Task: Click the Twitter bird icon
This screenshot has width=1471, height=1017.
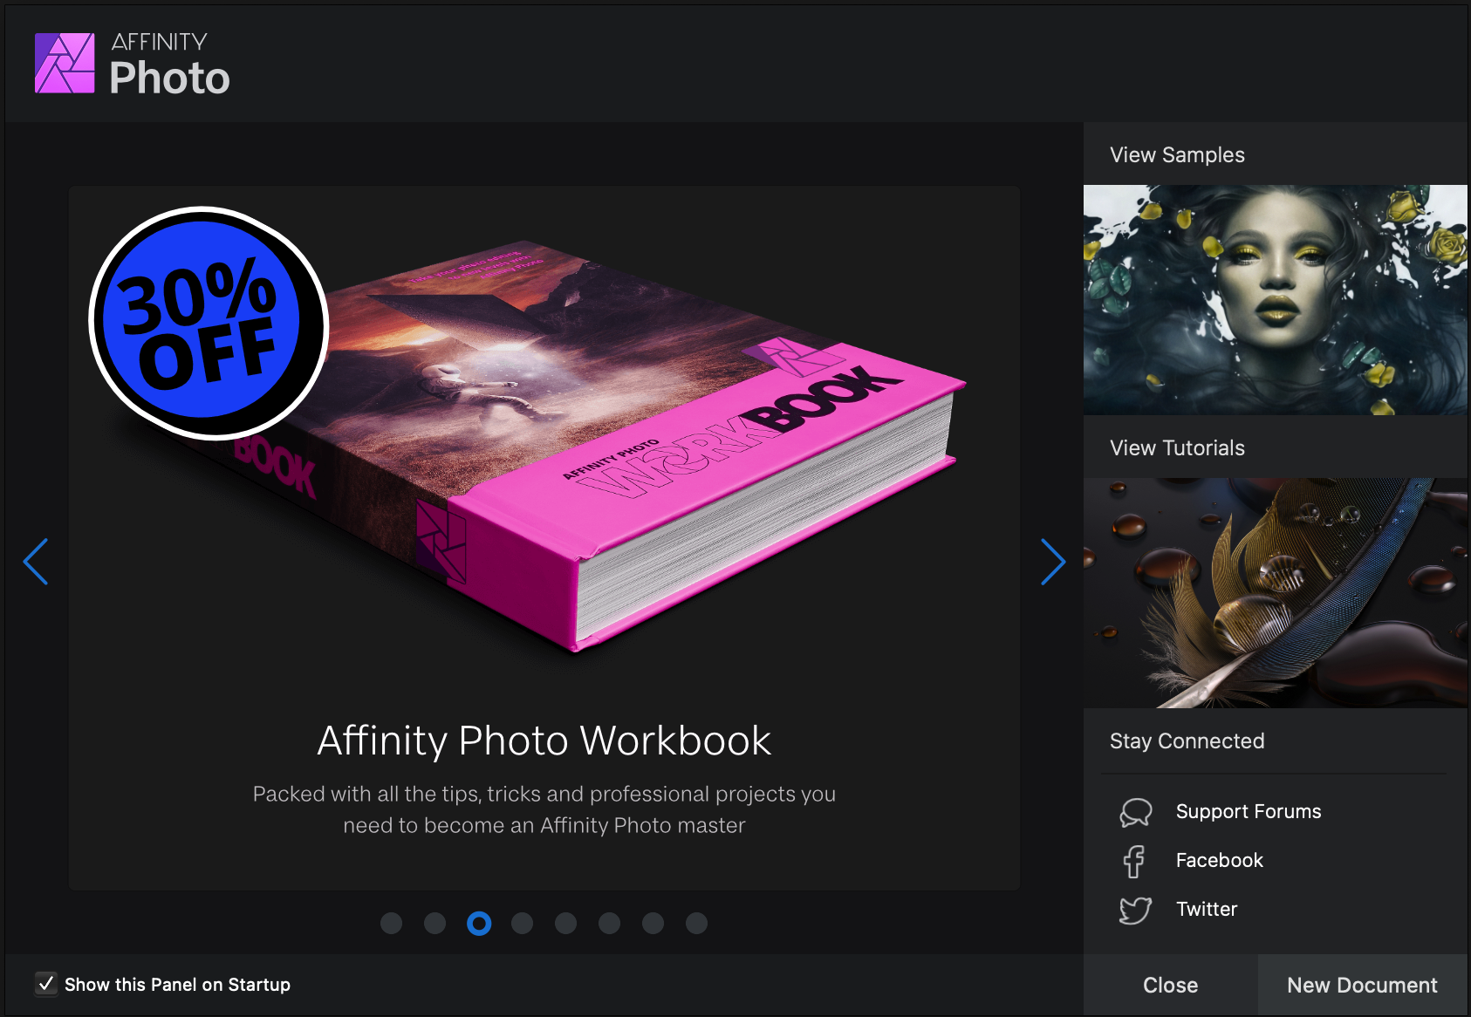Action: (x=1136, y=910)
